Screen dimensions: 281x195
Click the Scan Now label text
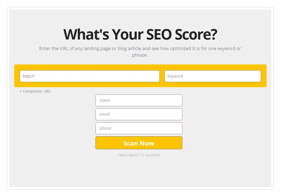coord(139,143)
